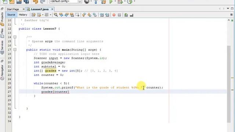Click the Profile Project icon
The image size is (235, 132).
point(130,1)
